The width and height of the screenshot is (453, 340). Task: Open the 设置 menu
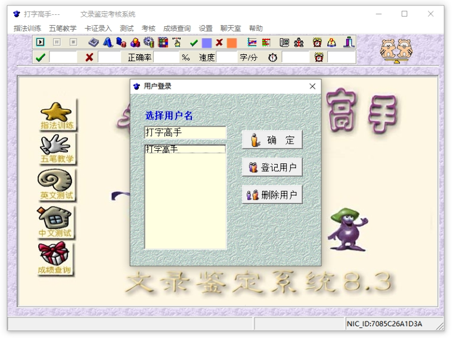[x=206, y=29]
